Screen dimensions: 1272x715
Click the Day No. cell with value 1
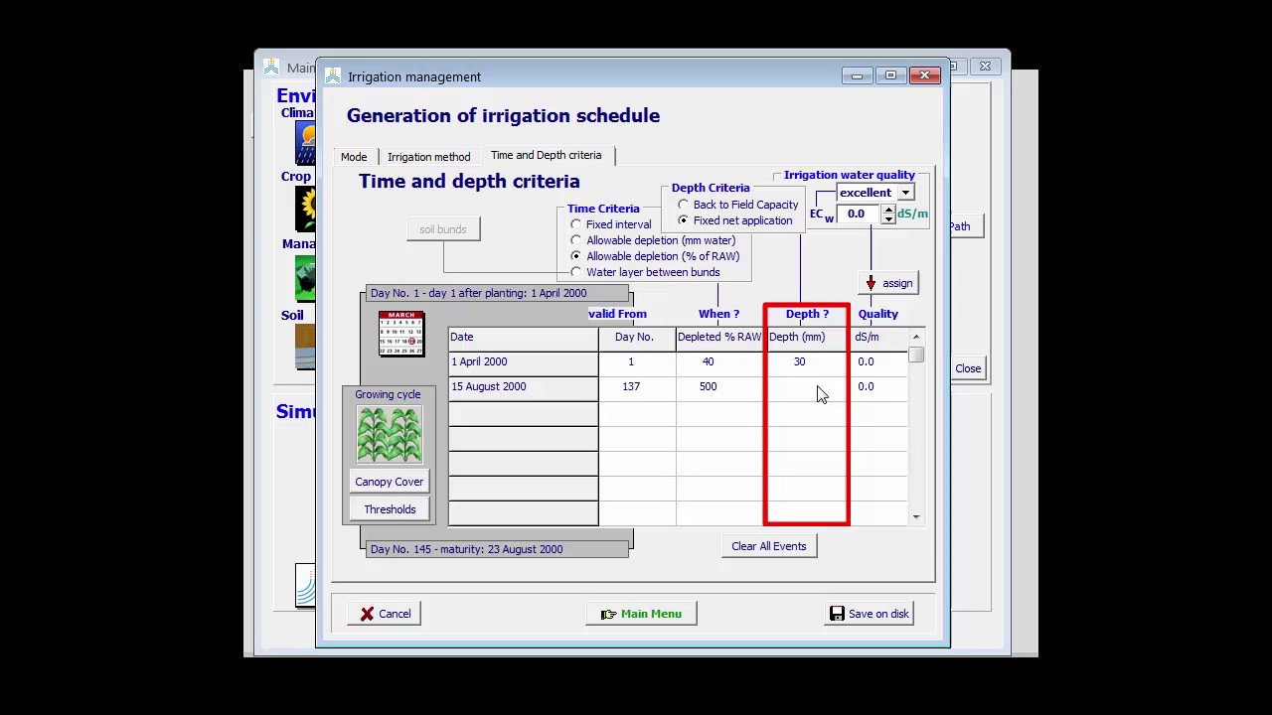(x=637, y=362)
